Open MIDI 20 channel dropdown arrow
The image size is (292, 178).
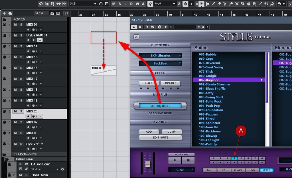click(x=41, y=116)
